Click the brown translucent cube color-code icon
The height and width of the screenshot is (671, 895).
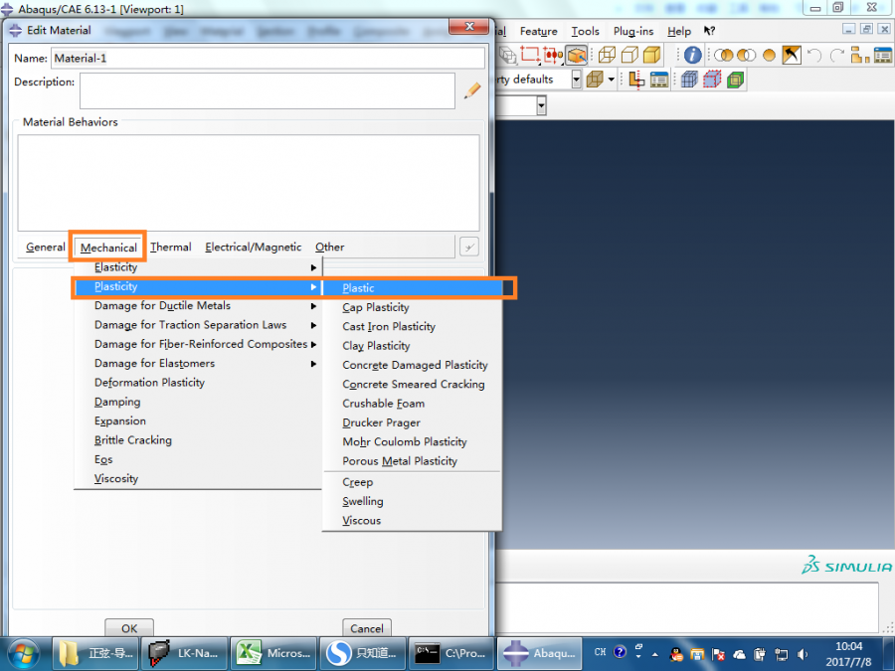pos(595,80)
